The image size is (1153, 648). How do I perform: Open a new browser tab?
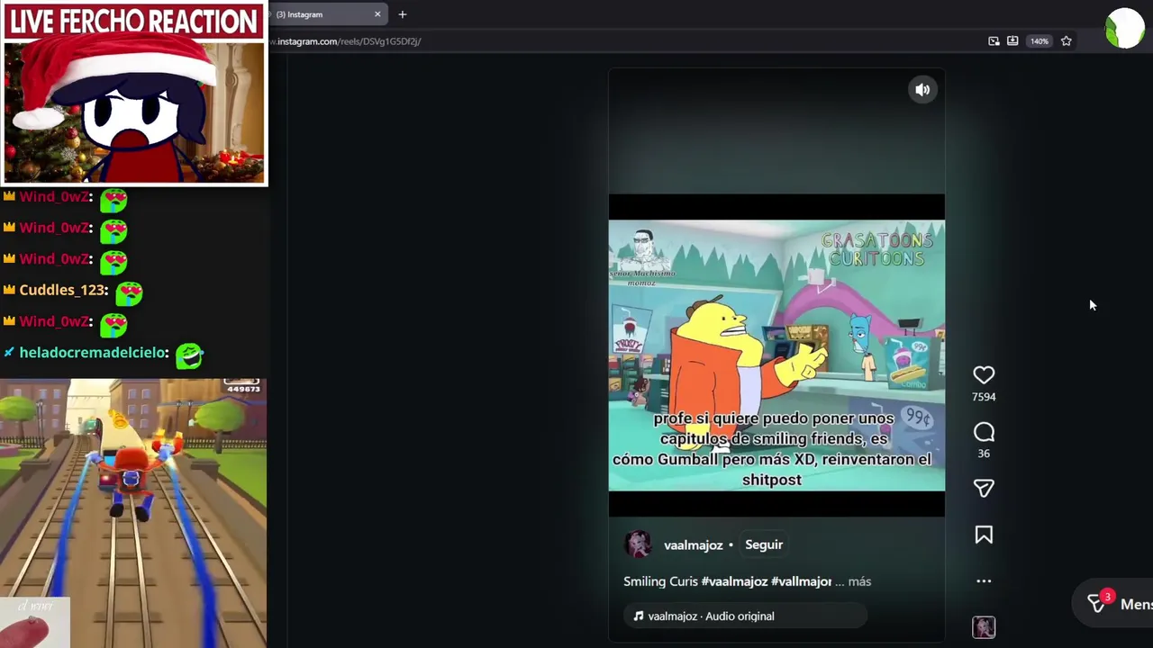pyautogui.click(x=403, y=14)
